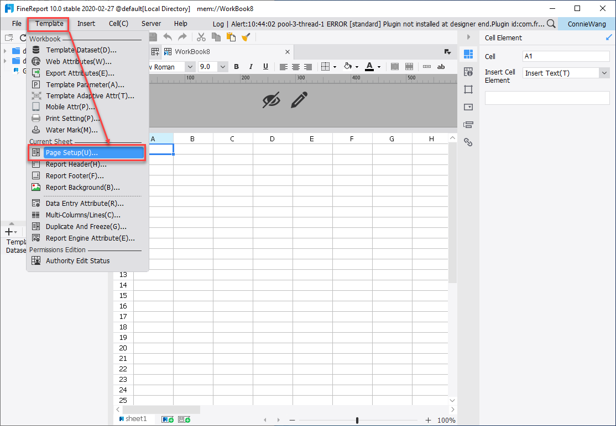This screenshot has height=426, width=616.
Task: Click the ConnieWang account name
Action: pyautogui.click(x=586, y=24)
